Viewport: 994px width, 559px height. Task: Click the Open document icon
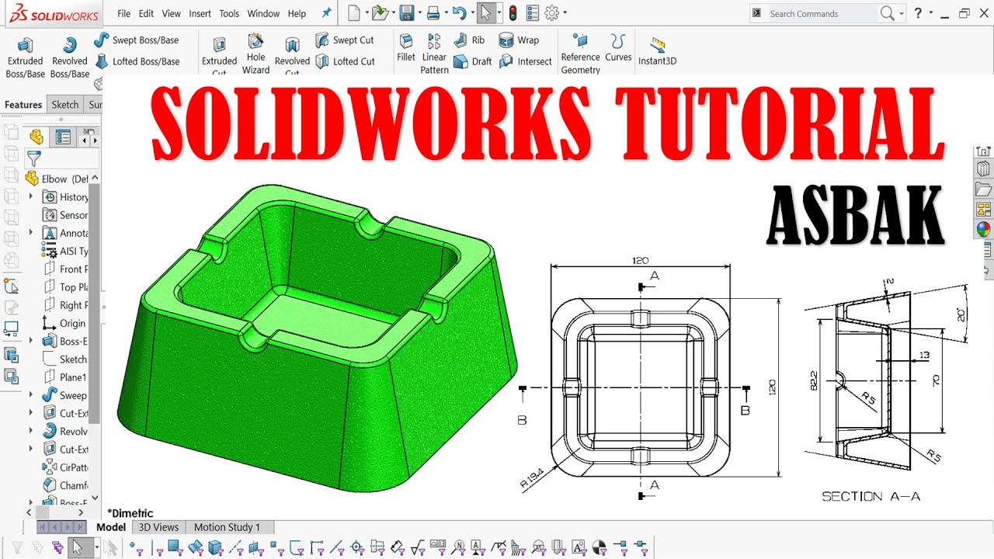380,13
